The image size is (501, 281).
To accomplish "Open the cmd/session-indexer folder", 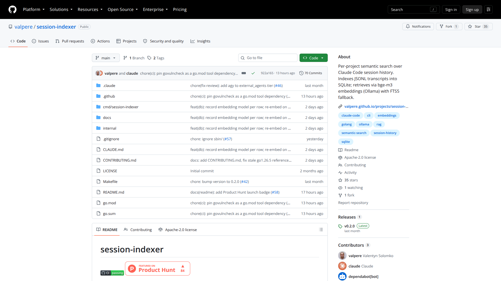I will pos(121,107).
